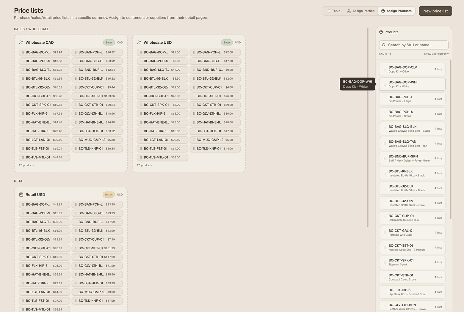The image size is (464, 312).
Task: Grab the handle of the $33.00 BC-TLS-MTL-01 chip
Action: (141, 157)
